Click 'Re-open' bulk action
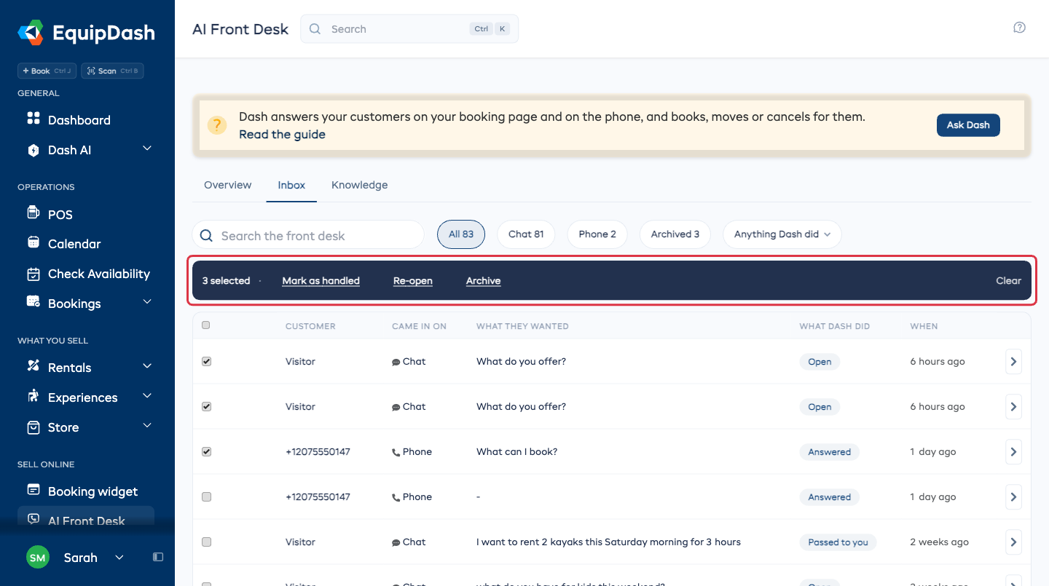1049x586 pixels. point(413,281)
